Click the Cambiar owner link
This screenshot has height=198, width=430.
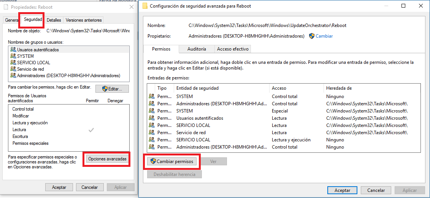[x=324, y=36]
